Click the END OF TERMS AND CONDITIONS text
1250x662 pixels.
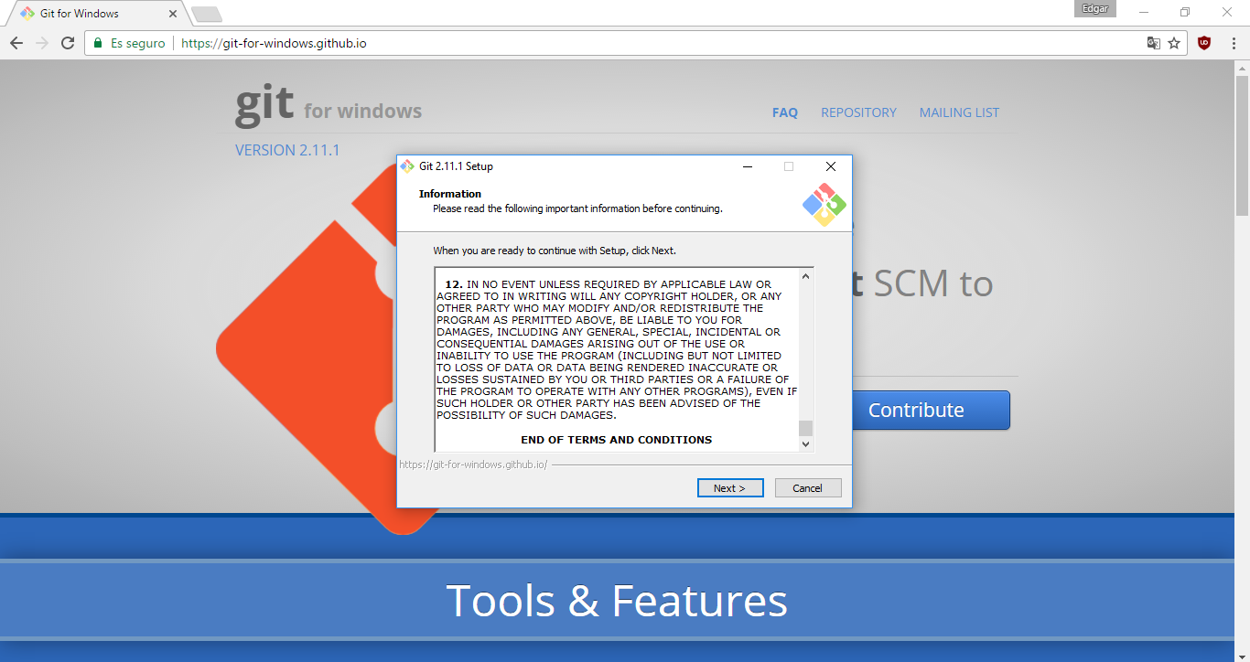click(x=617, y=440)
